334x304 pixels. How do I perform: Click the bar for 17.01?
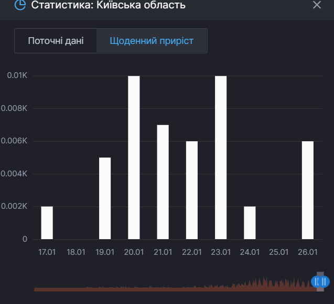tap(47, 222)
